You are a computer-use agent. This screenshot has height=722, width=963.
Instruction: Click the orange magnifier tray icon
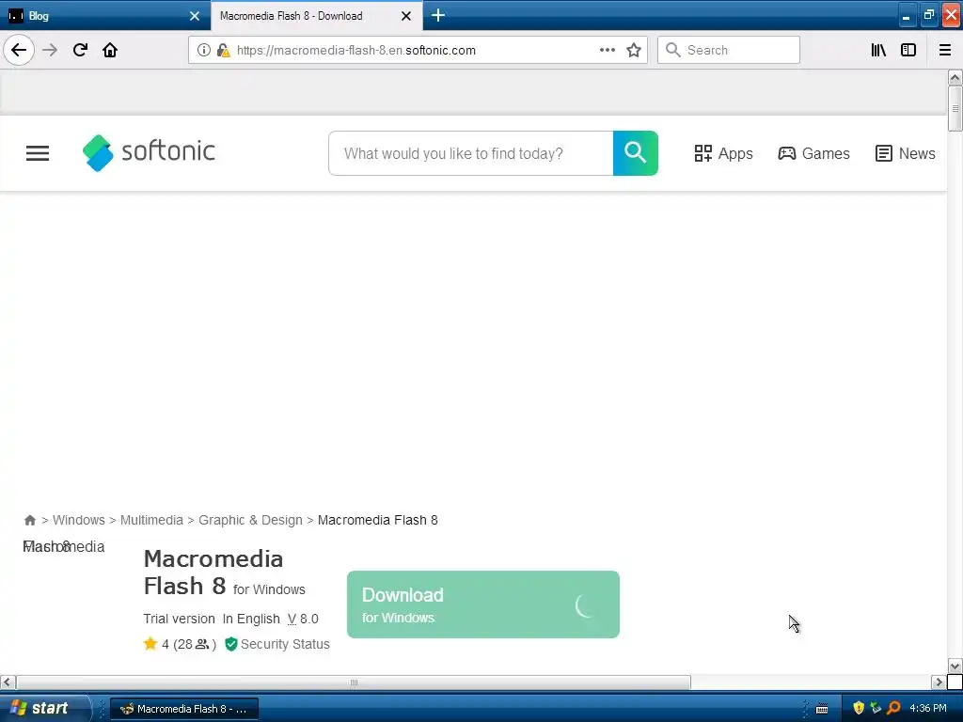point(894,709)
